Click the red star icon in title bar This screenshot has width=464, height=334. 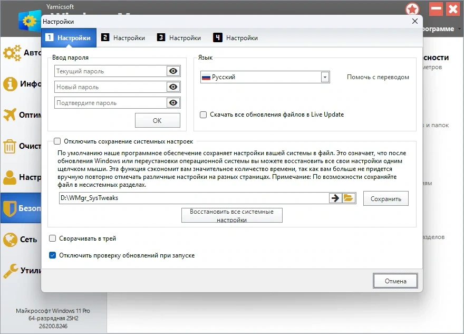tap(412, 9)
